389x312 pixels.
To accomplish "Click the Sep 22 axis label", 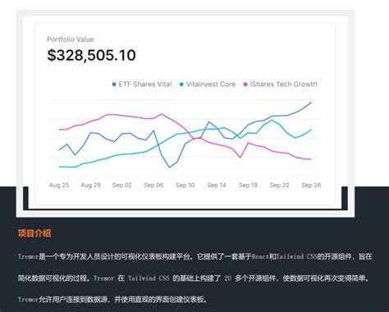I will (279, 186).
